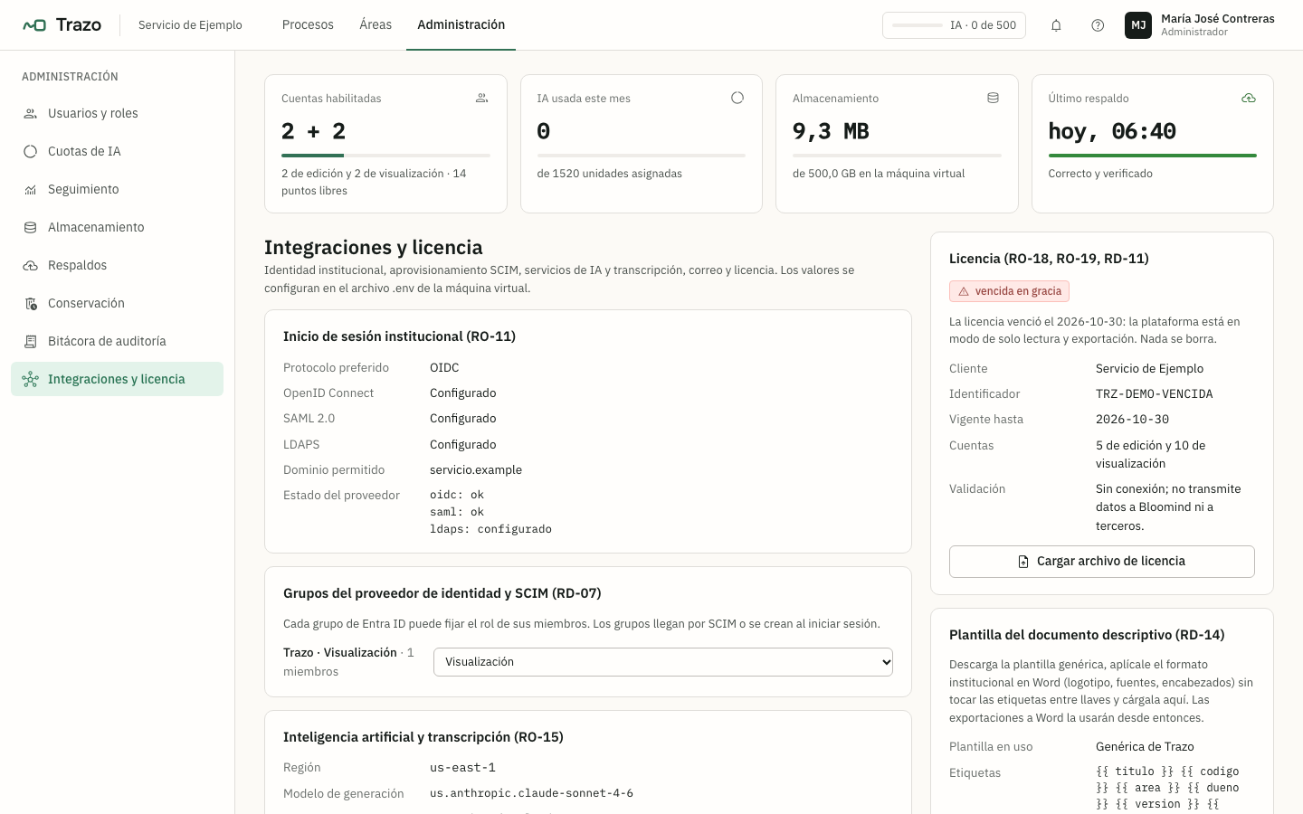Open the Trazo Visualización role dropdown

(663, 662)
